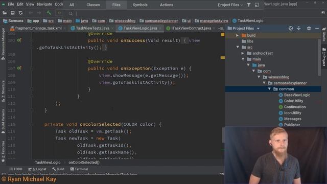327x184 pixels.
Task: Click override gutter icon on line 107
Action: [19, 68]
